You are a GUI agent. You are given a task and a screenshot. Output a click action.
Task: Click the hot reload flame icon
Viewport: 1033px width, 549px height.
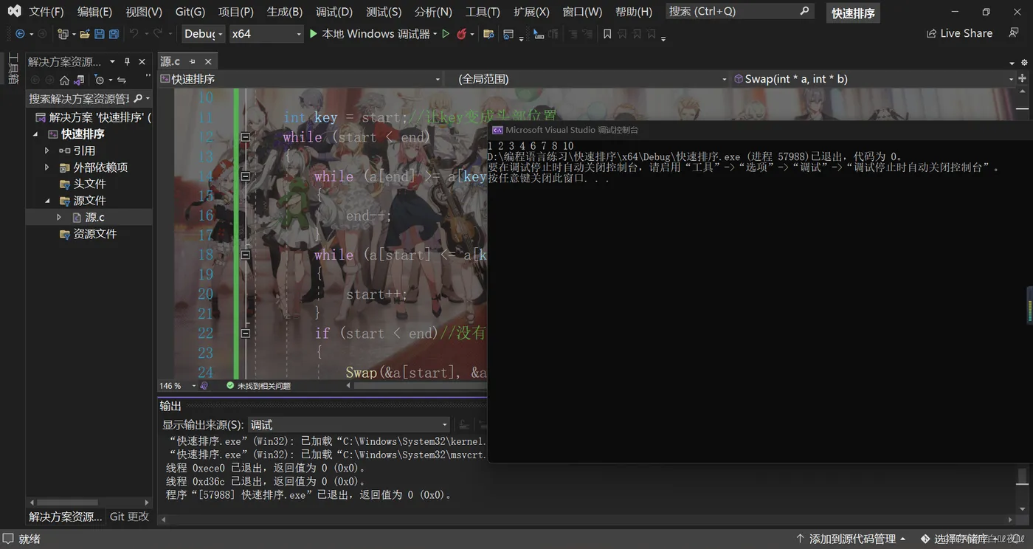click(462, 34)
